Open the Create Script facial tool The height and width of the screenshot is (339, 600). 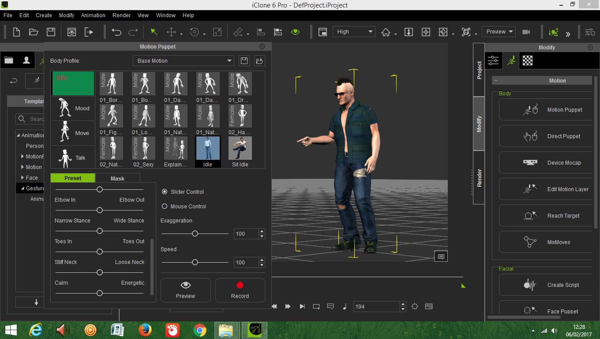click(545, 285)
